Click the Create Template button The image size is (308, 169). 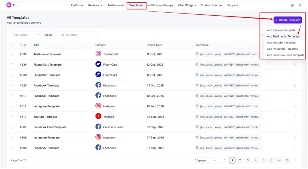click(x=288, y=20)
